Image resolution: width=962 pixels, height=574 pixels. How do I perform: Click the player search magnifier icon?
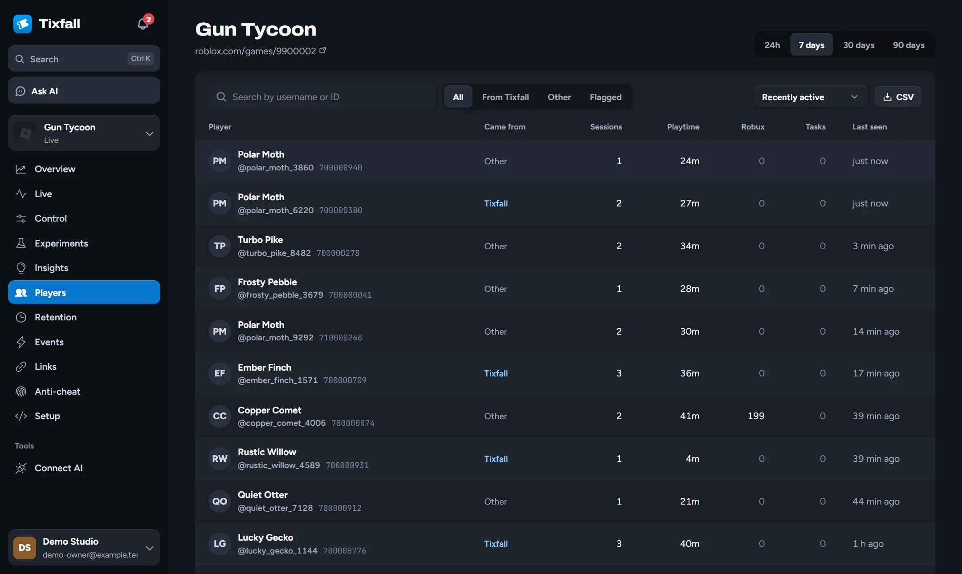pyautogui.click(x=221, y=97)
